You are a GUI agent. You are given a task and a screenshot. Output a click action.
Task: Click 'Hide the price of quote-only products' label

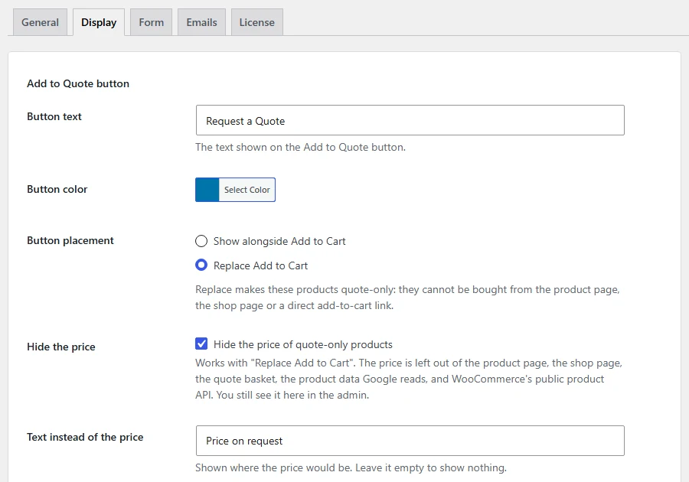tap(302, 344)
